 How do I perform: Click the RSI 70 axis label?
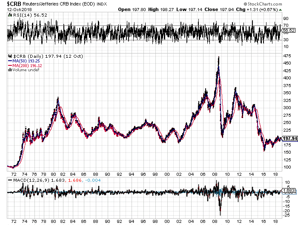286,25
